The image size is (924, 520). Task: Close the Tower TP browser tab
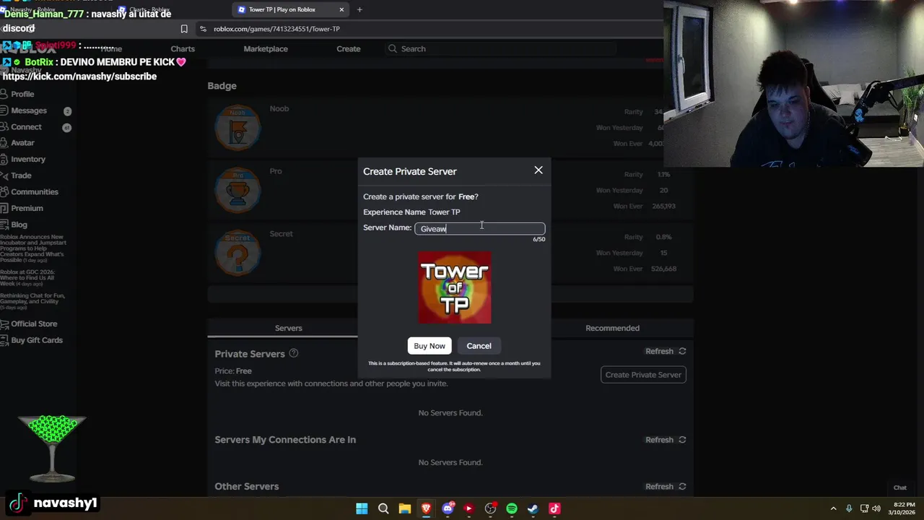click(341, 9)
